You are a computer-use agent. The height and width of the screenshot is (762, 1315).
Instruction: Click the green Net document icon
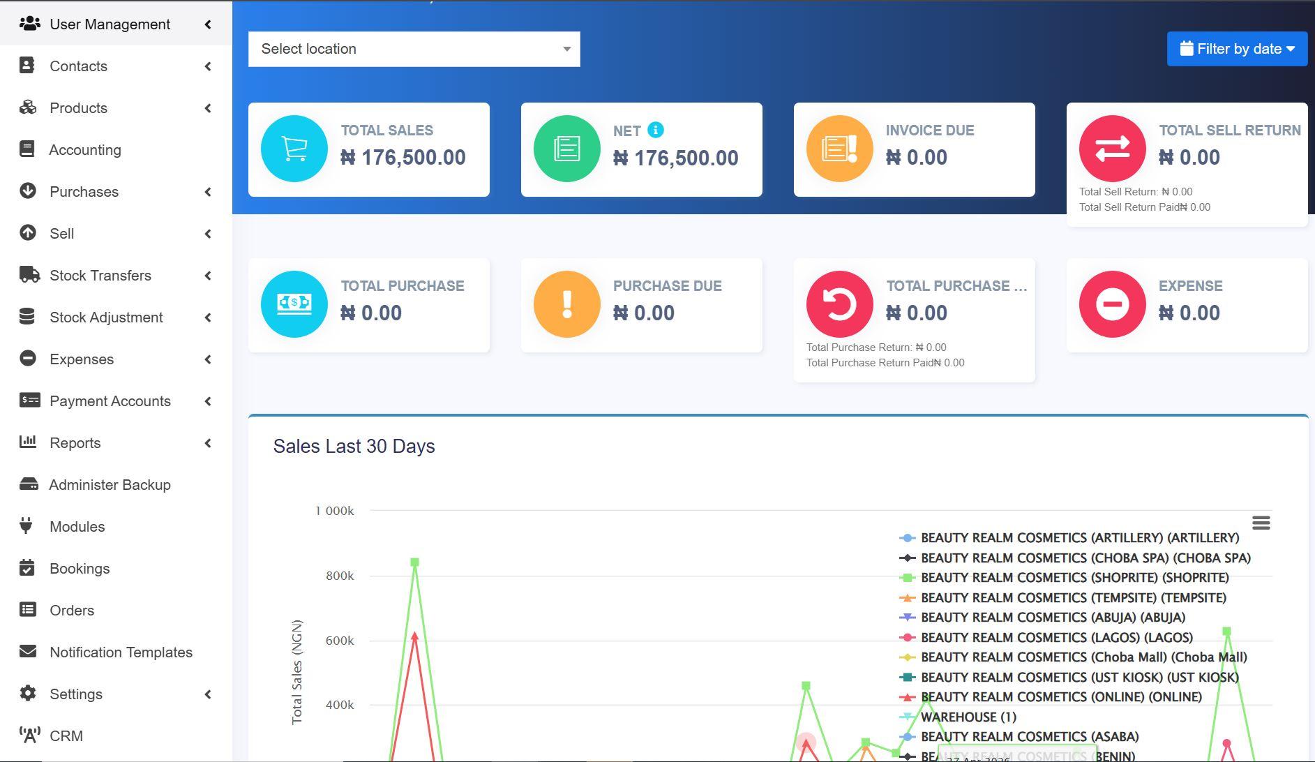coord(567,149)
